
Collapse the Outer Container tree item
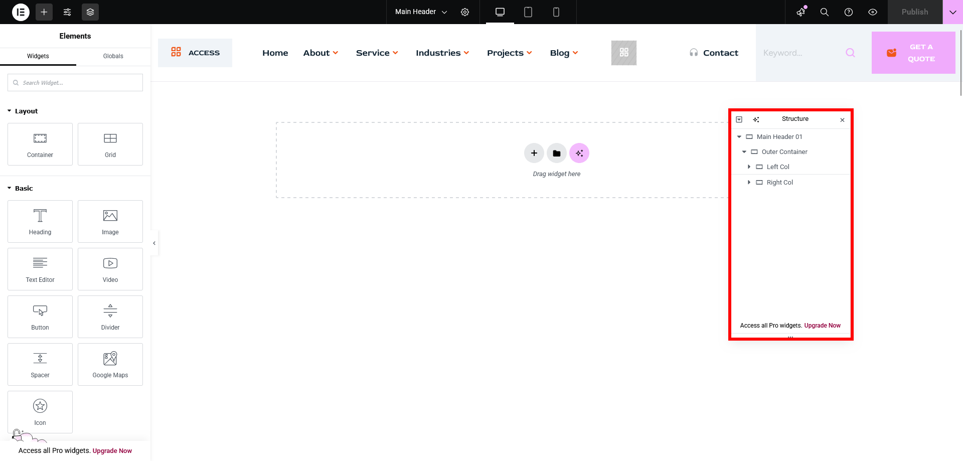744,152
